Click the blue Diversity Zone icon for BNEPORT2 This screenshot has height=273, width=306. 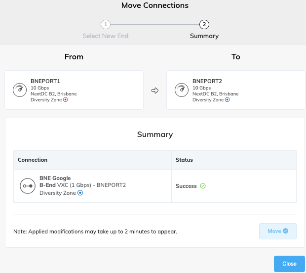click(228, 99)
